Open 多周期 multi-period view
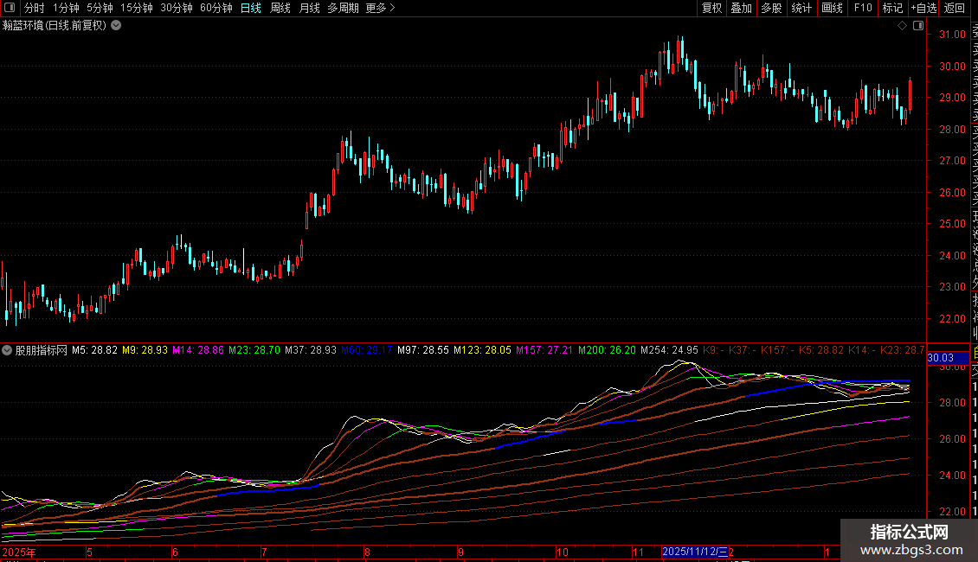 (343, 8)
